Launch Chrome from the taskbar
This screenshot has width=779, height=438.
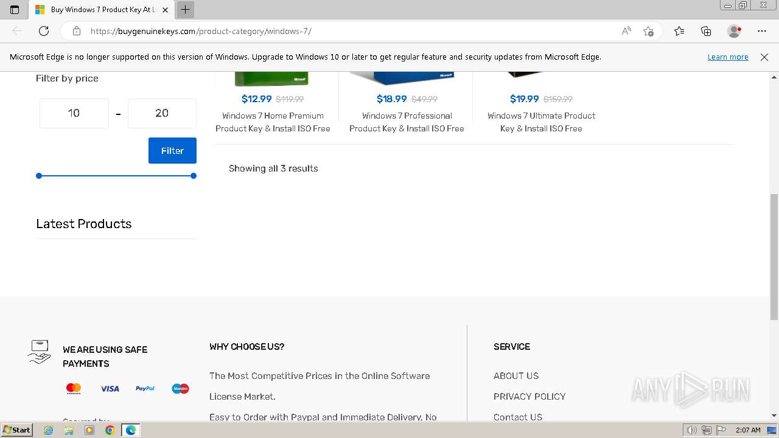(x=110, y=430)
